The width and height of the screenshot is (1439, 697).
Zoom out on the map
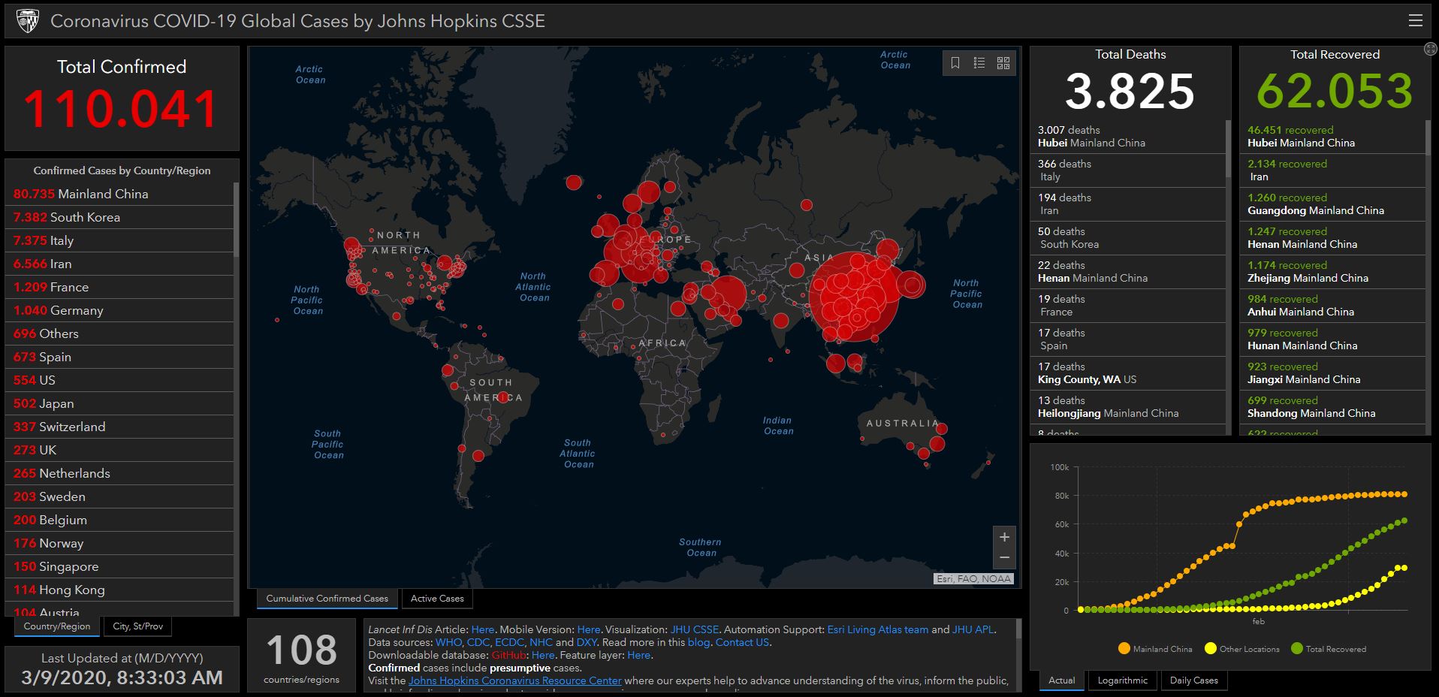coord(1004,558)
